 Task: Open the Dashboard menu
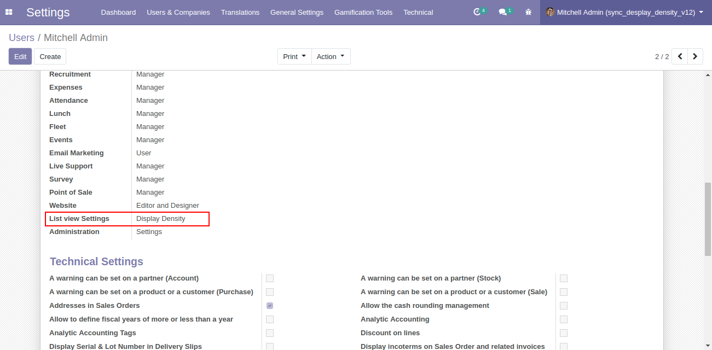[x=118, y=12]
